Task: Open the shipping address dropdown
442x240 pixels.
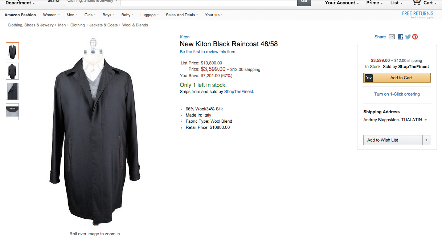Action: [425, 120]
